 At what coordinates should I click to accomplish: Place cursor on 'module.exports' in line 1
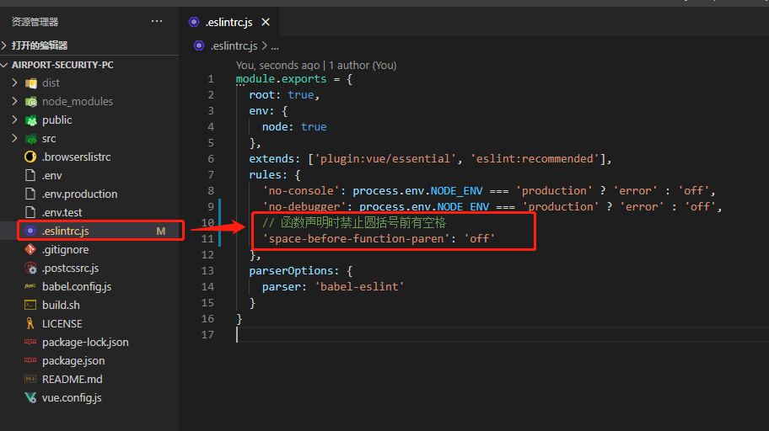coord(281,79)
